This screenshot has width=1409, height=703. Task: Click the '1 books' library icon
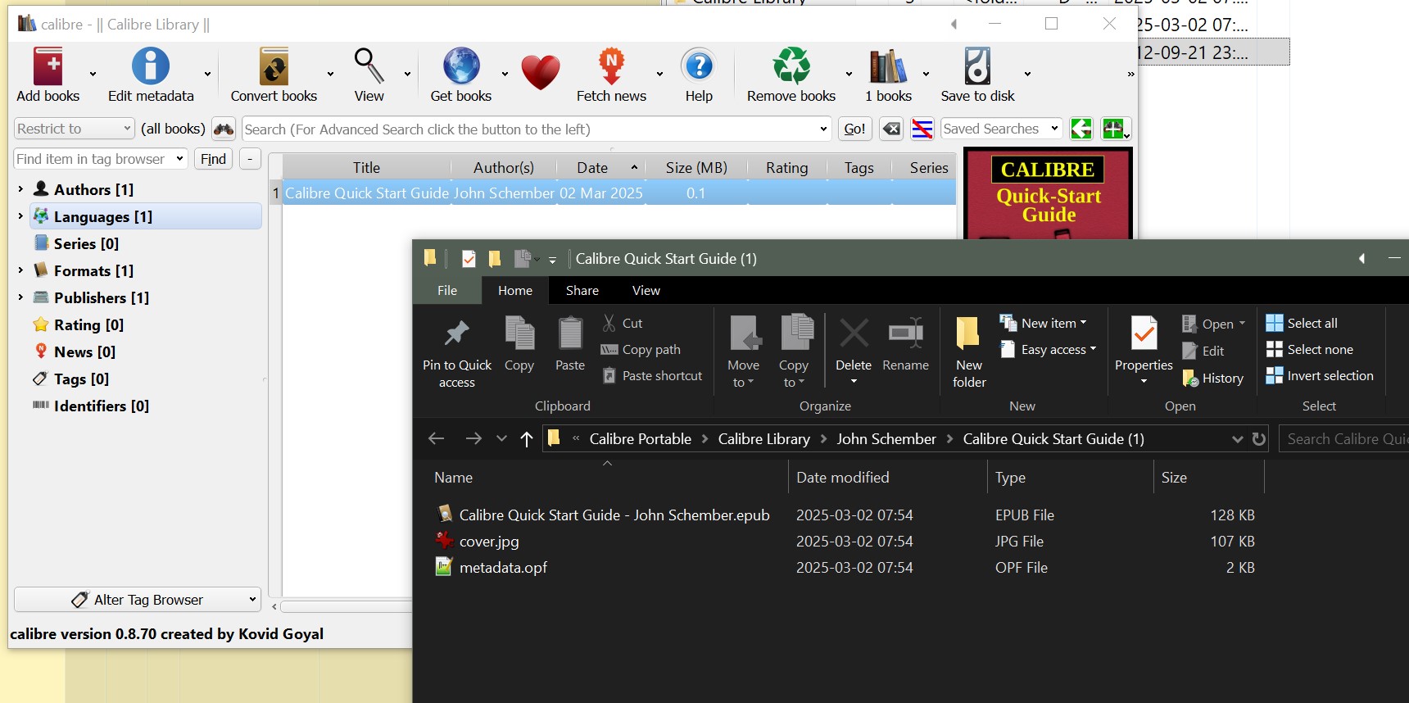pyautogui.click(x=888, y=67)
